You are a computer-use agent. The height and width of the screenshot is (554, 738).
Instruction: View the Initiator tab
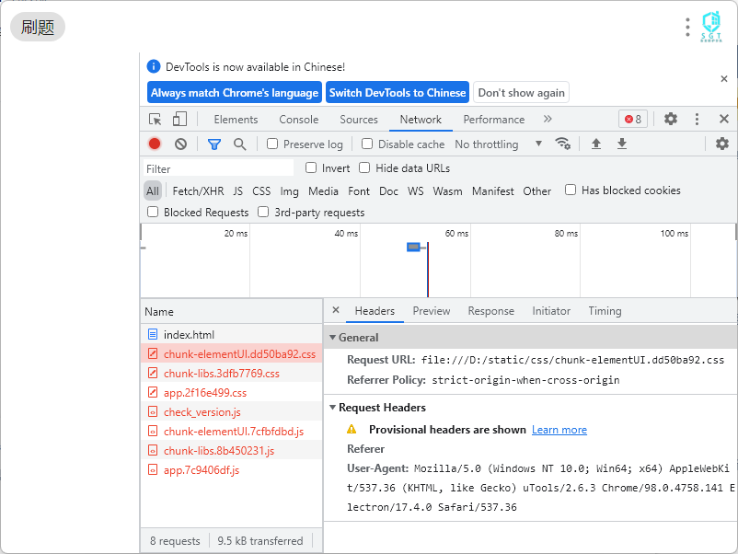tap(551, 311)
